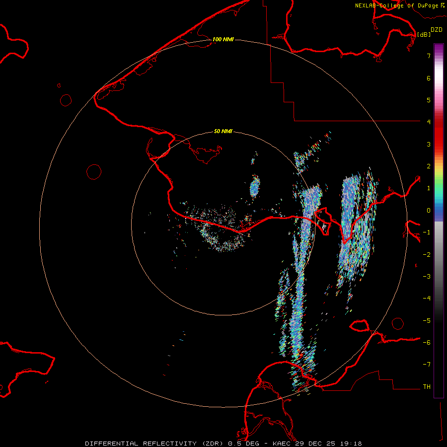447x447 pixels.
Task: Click the "-3" tick on the color scale
Action: [x=427, y=277]
